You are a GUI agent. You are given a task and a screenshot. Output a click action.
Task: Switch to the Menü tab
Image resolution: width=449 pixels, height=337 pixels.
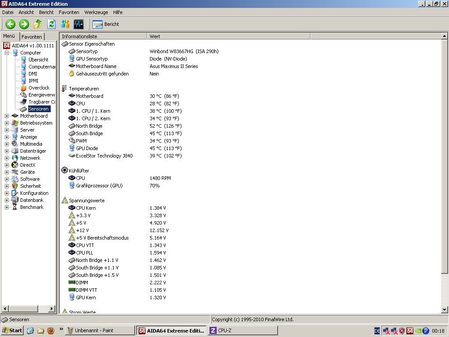(x=9, y=36)
